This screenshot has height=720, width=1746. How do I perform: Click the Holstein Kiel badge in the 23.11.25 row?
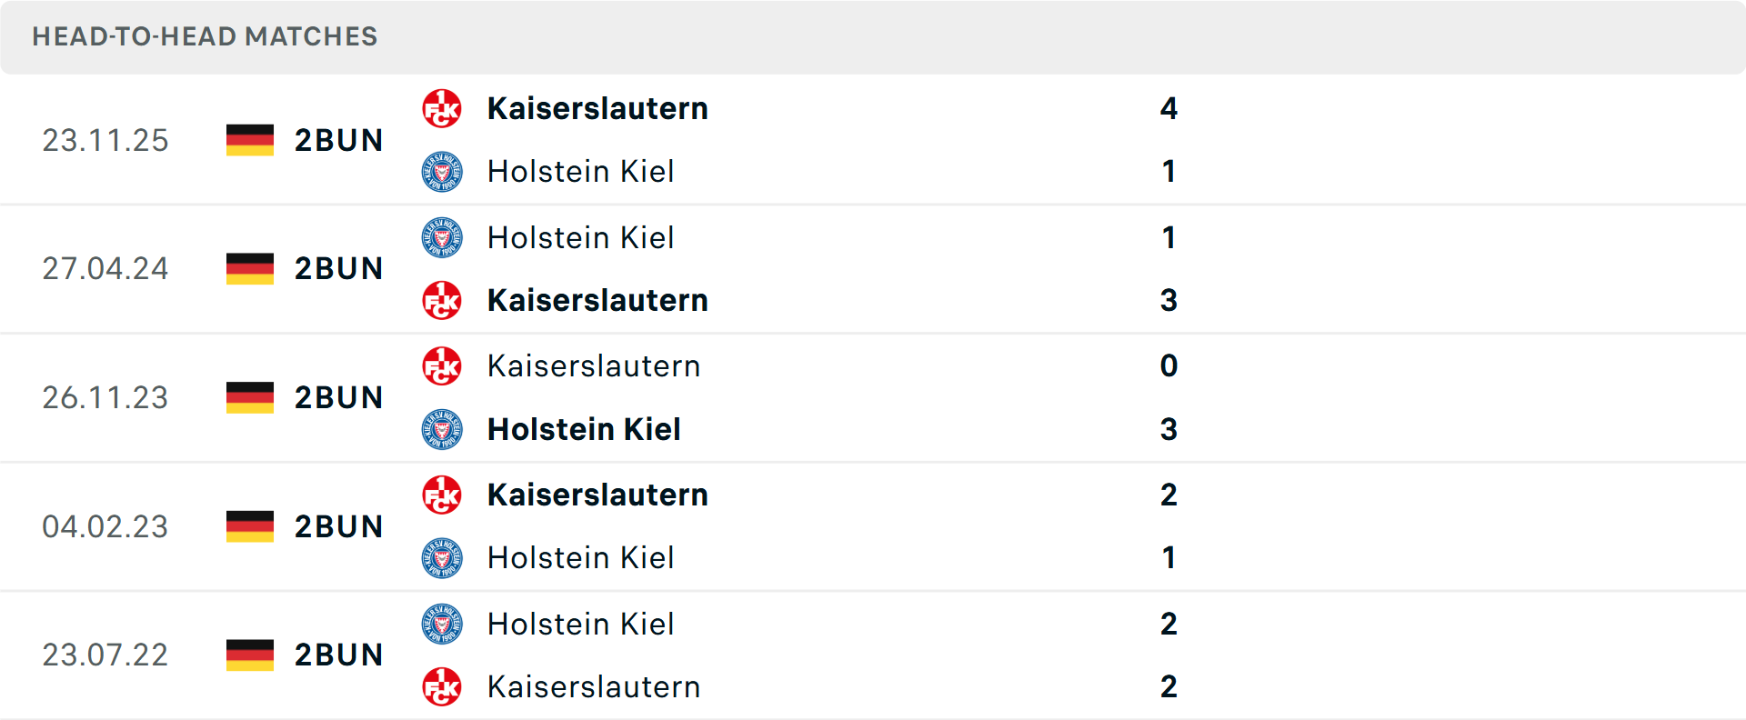tap(443, 171)
